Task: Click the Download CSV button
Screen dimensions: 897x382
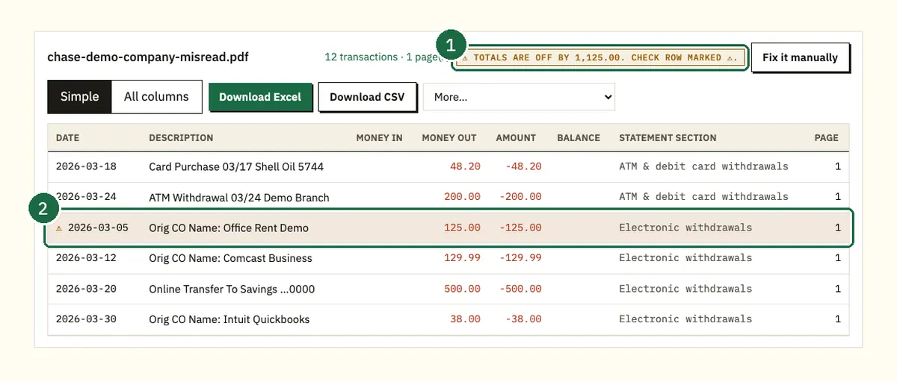Action: pyautogui.click(x=367, y=97)
